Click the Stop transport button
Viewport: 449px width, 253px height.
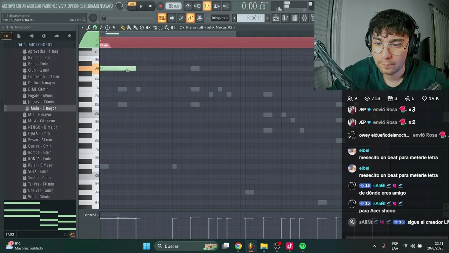coord(150,6)
